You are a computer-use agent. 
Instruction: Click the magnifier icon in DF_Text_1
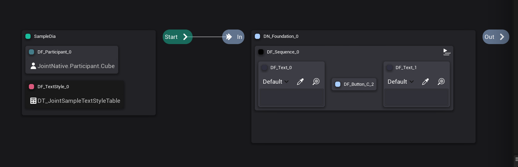pos(441,82)
